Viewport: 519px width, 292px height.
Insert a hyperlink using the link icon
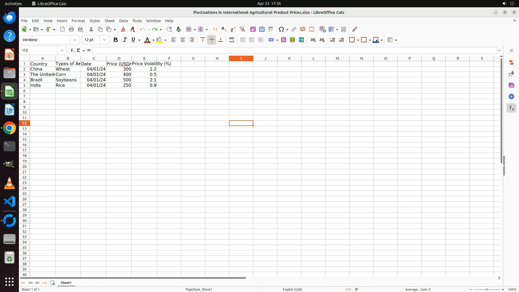click(294, 29)
